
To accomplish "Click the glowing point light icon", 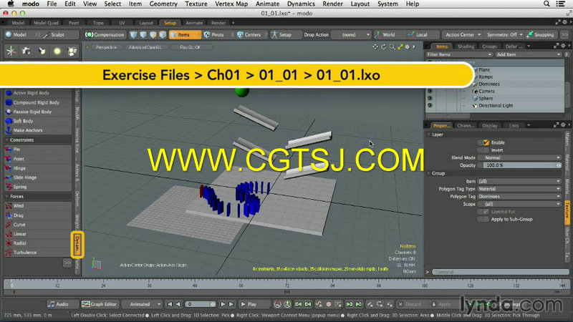I will coord(57,51).
